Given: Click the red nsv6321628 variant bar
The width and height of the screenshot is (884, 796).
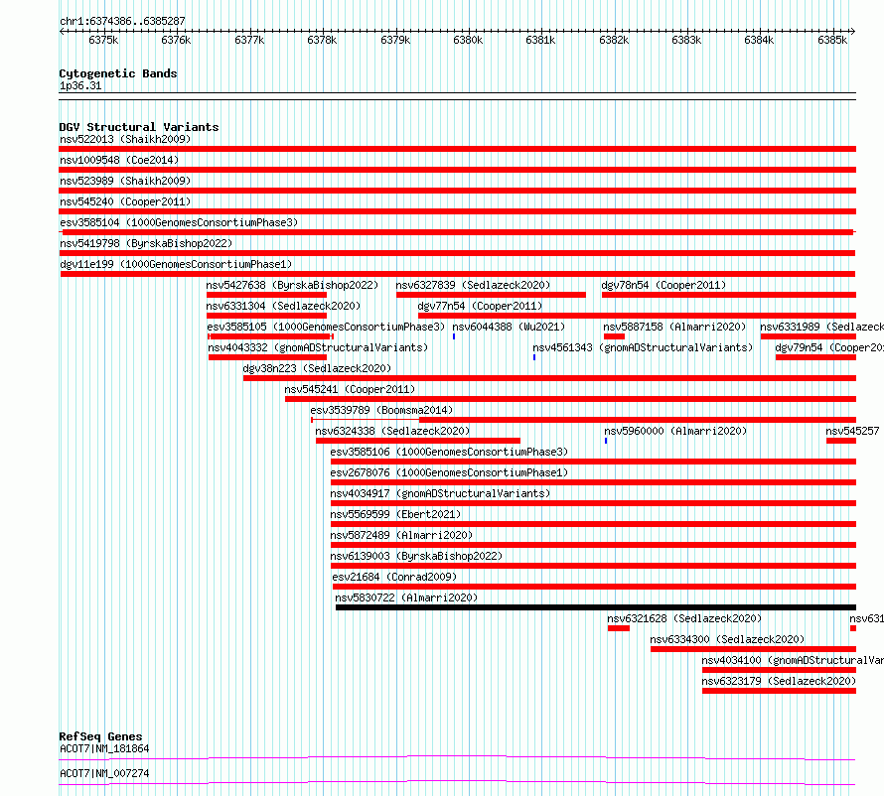Looking at the screenshot, I should (x=619, y=628).
